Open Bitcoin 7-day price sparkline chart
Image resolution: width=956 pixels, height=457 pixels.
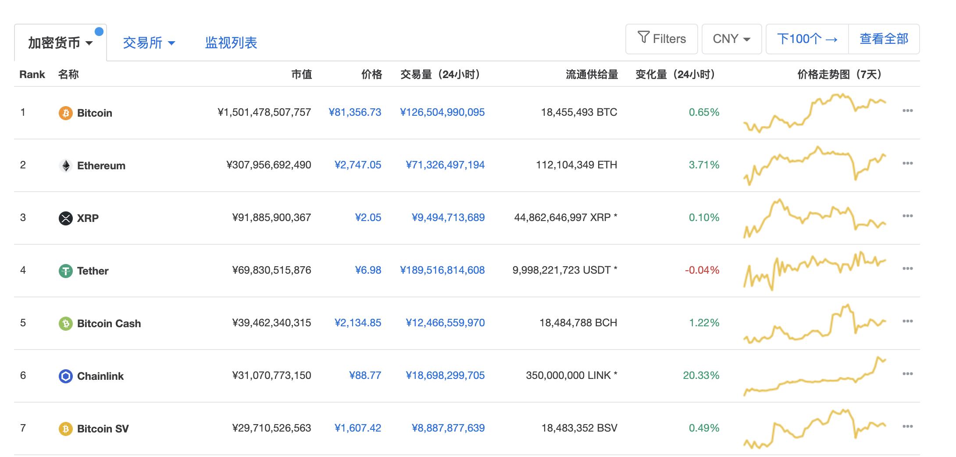coord(815,113)
